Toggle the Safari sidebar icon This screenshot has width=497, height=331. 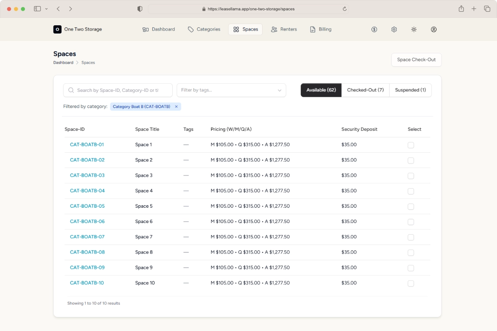click(37, 9)
